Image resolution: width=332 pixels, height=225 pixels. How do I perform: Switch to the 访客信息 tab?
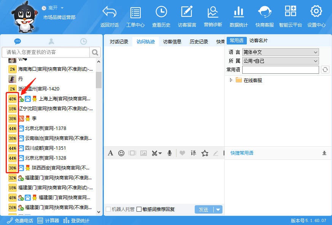(x=172, y=42)
